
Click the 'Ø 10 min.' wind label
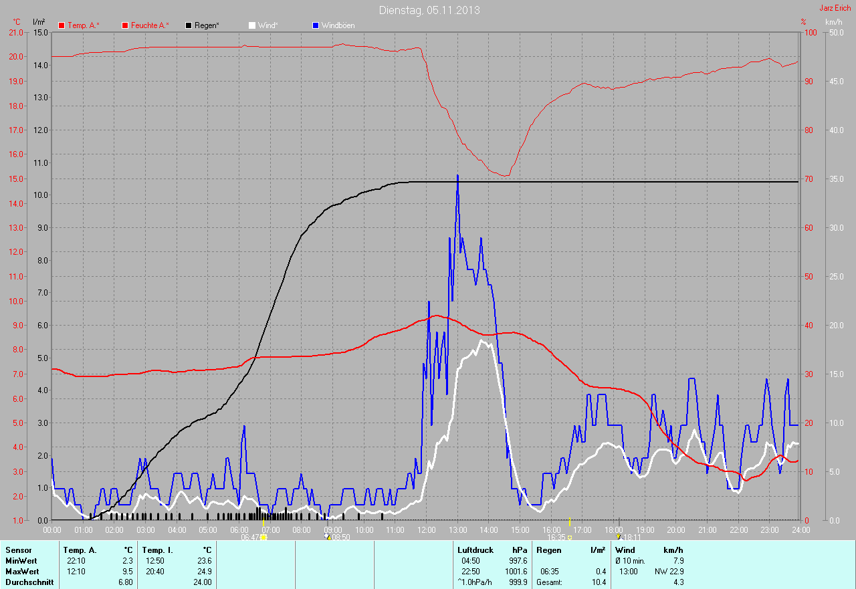(x=630, y=561)
